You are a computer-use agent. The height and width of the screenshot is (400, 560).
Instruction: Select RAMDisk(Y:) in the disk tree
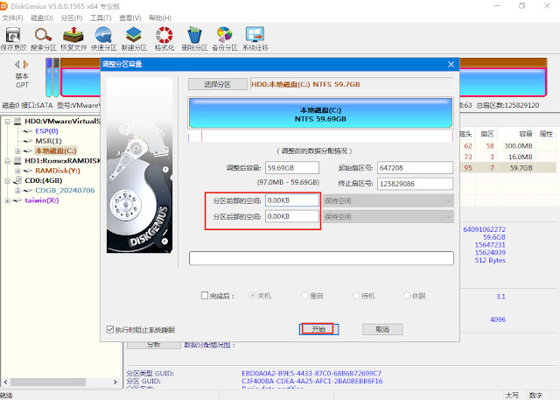tap(58, 171)
